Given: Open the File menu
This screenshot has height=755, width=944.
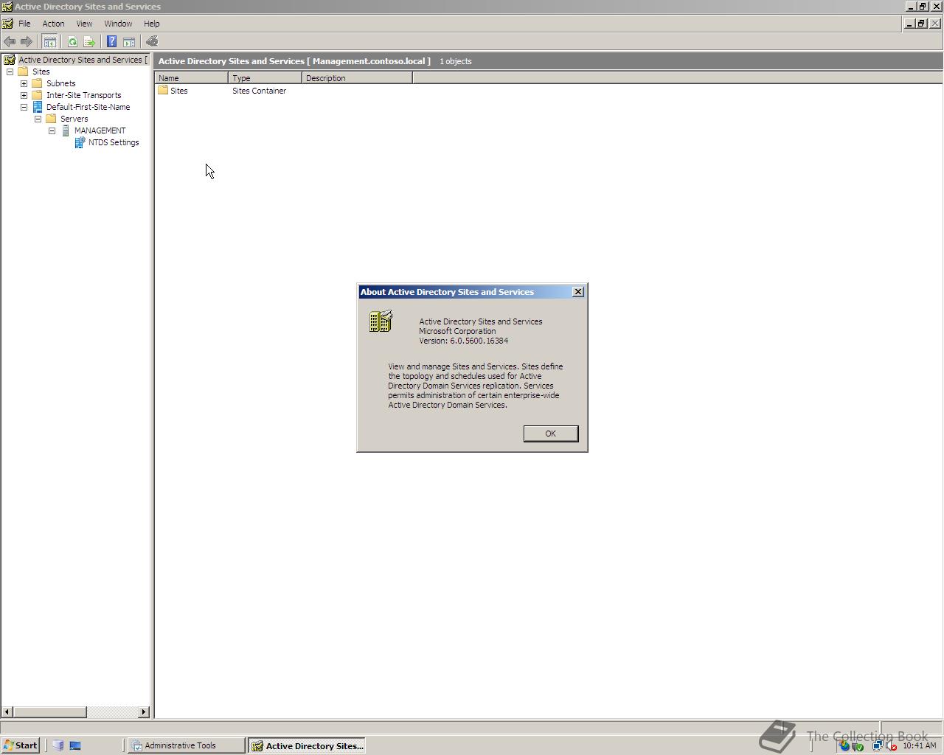Looking at the screenshot, I should (24, 24).
